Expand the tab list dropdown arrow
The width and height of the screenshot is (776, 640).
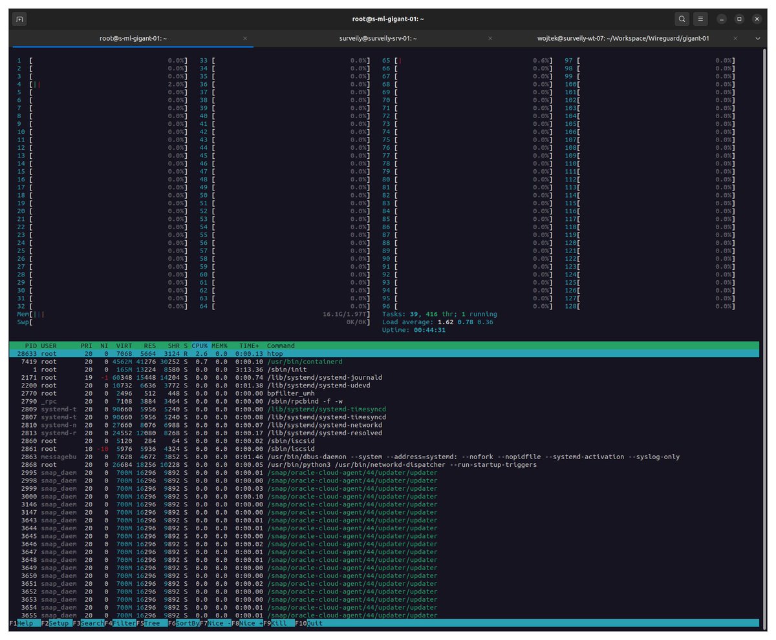point(758,39)
